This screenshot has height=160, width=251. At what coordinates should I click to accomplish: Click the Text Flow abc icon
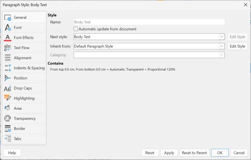coord(8,48)
